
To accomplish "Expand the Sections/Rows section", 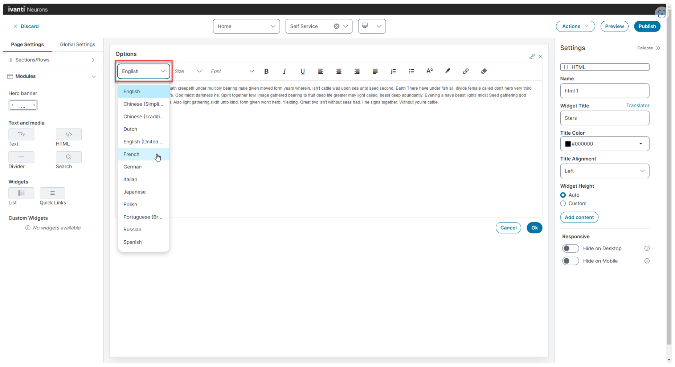I will click(53, 60).
